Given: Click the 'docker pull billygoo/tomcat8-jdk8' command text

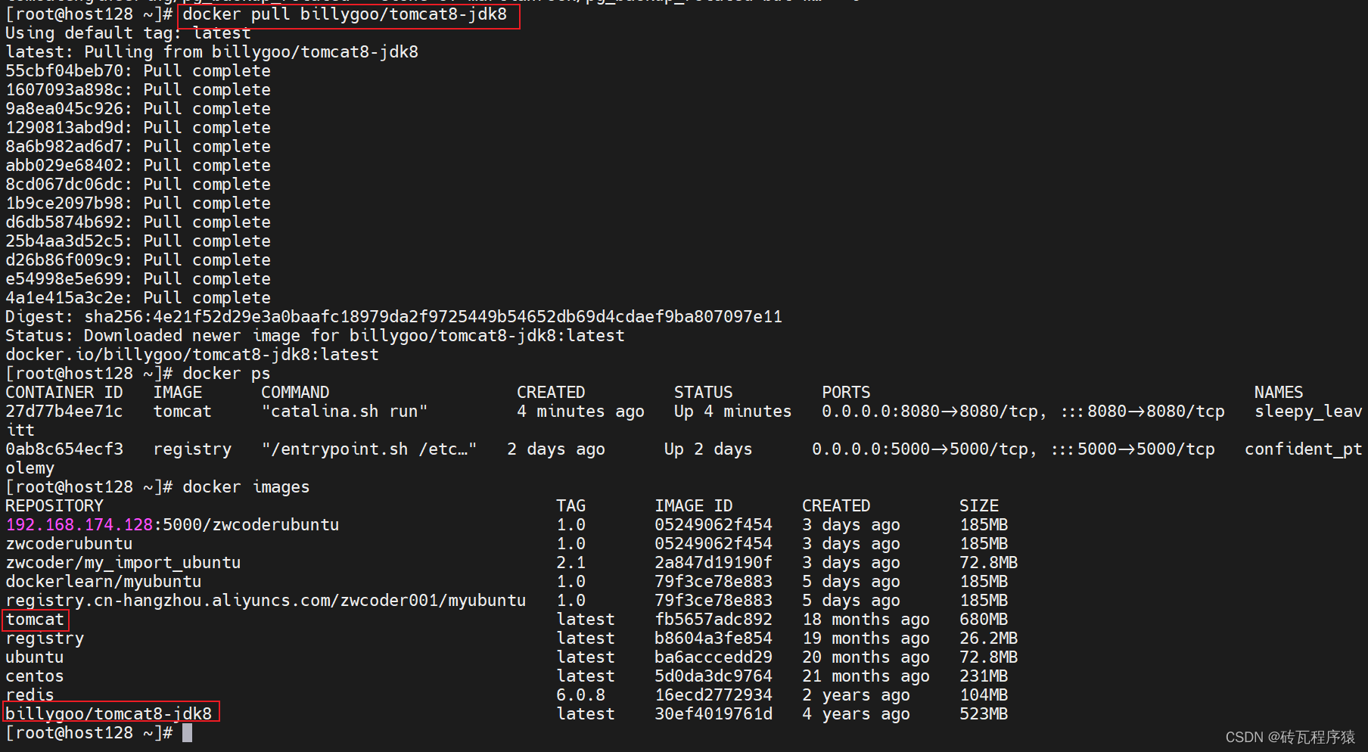Looking at the screenshot, I should [344, 14].
